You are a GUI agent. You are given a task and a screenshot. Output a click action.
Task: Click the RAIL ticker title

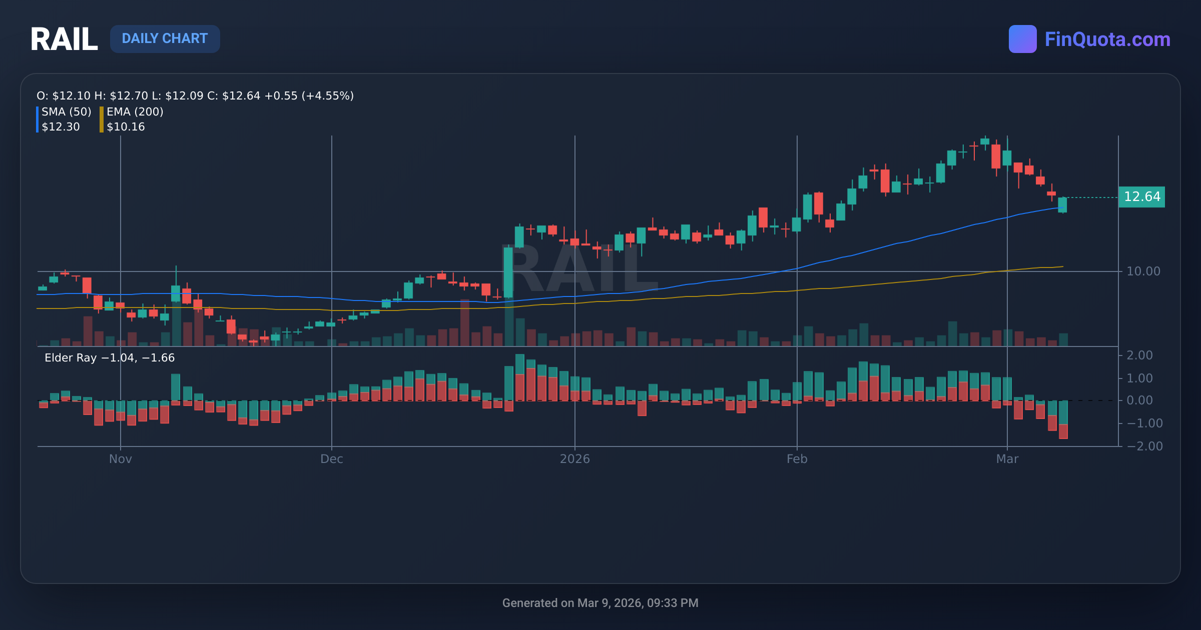click(x=64, y=39)
